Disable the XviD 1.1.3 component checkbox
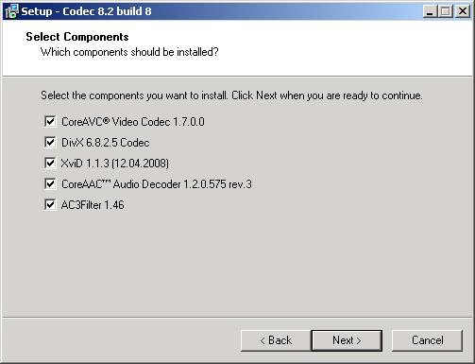 (50, 163)
